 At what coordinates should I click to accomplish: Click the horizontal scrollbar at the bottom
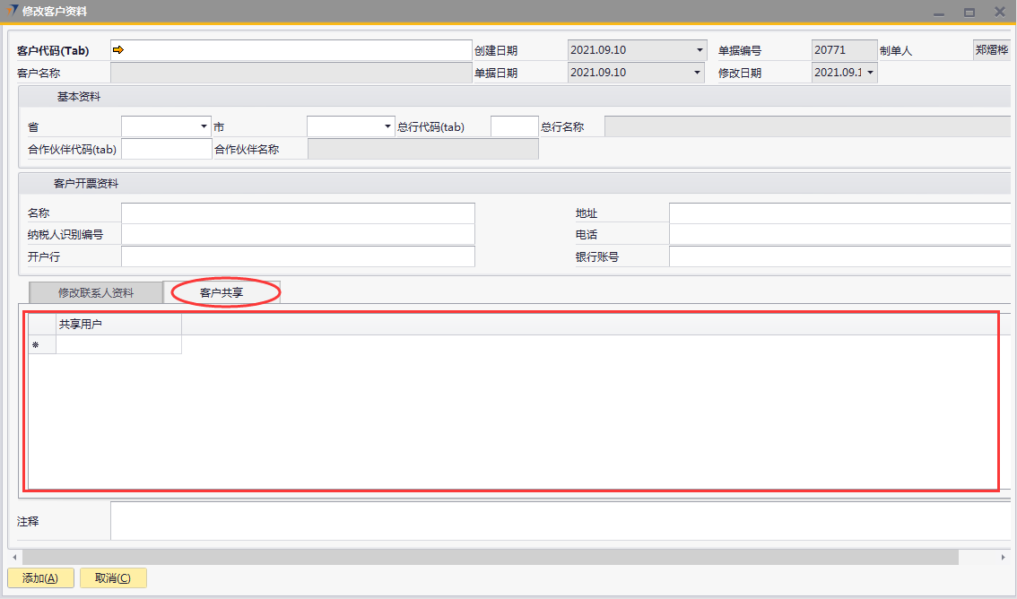coord(490,558)
